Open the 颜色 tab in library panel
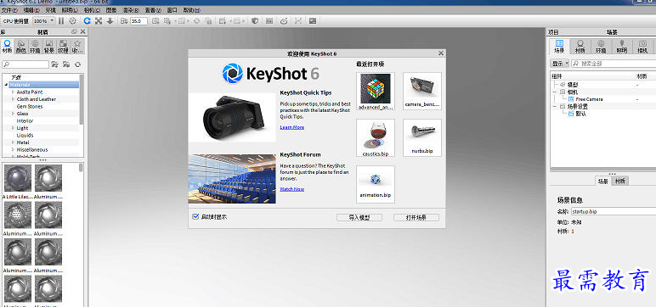The height and width of the screenshot is (307, 656). pyautogui.click(x=21, y=47)
